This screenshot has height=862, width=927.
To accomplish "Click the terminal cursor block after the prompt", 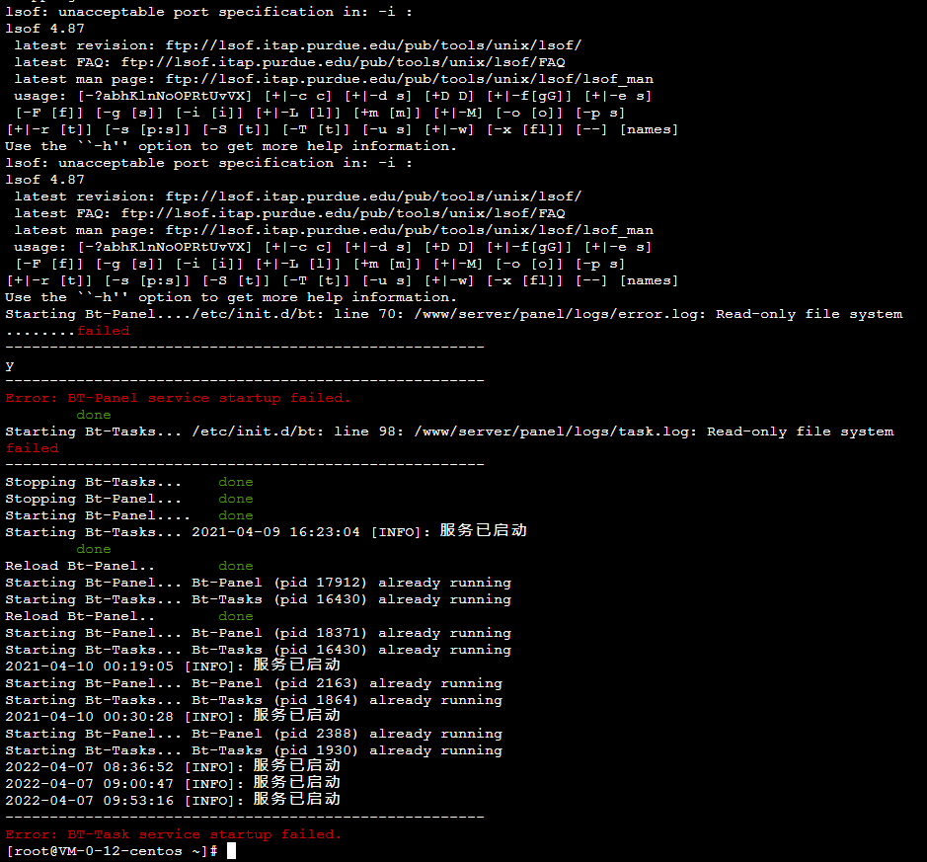I will coord(231,851).
